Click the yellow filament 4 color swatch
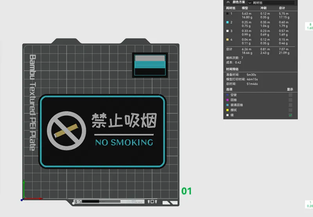Viewport: 313px width, 217px height. (227, 39)
